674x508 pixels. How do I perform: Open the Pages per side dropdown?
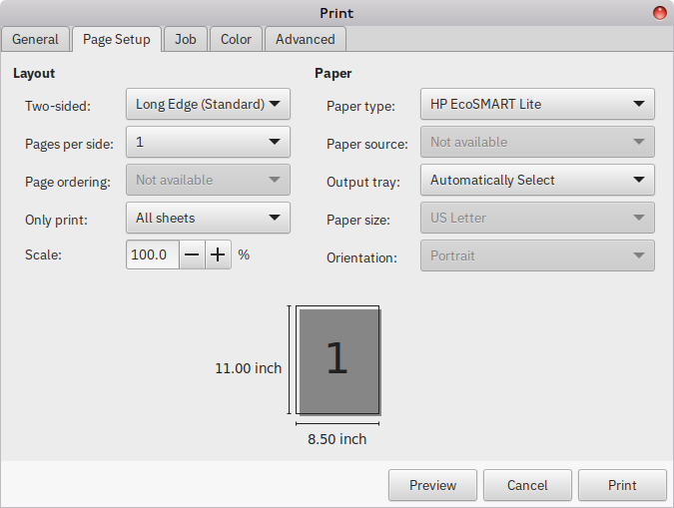click(208, 142)
